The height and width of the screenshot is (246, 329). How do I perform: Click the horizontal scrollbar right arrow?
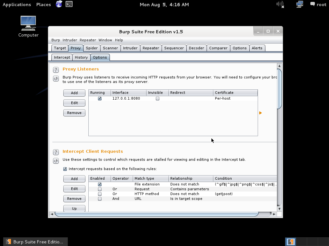(x=274, y=214)
